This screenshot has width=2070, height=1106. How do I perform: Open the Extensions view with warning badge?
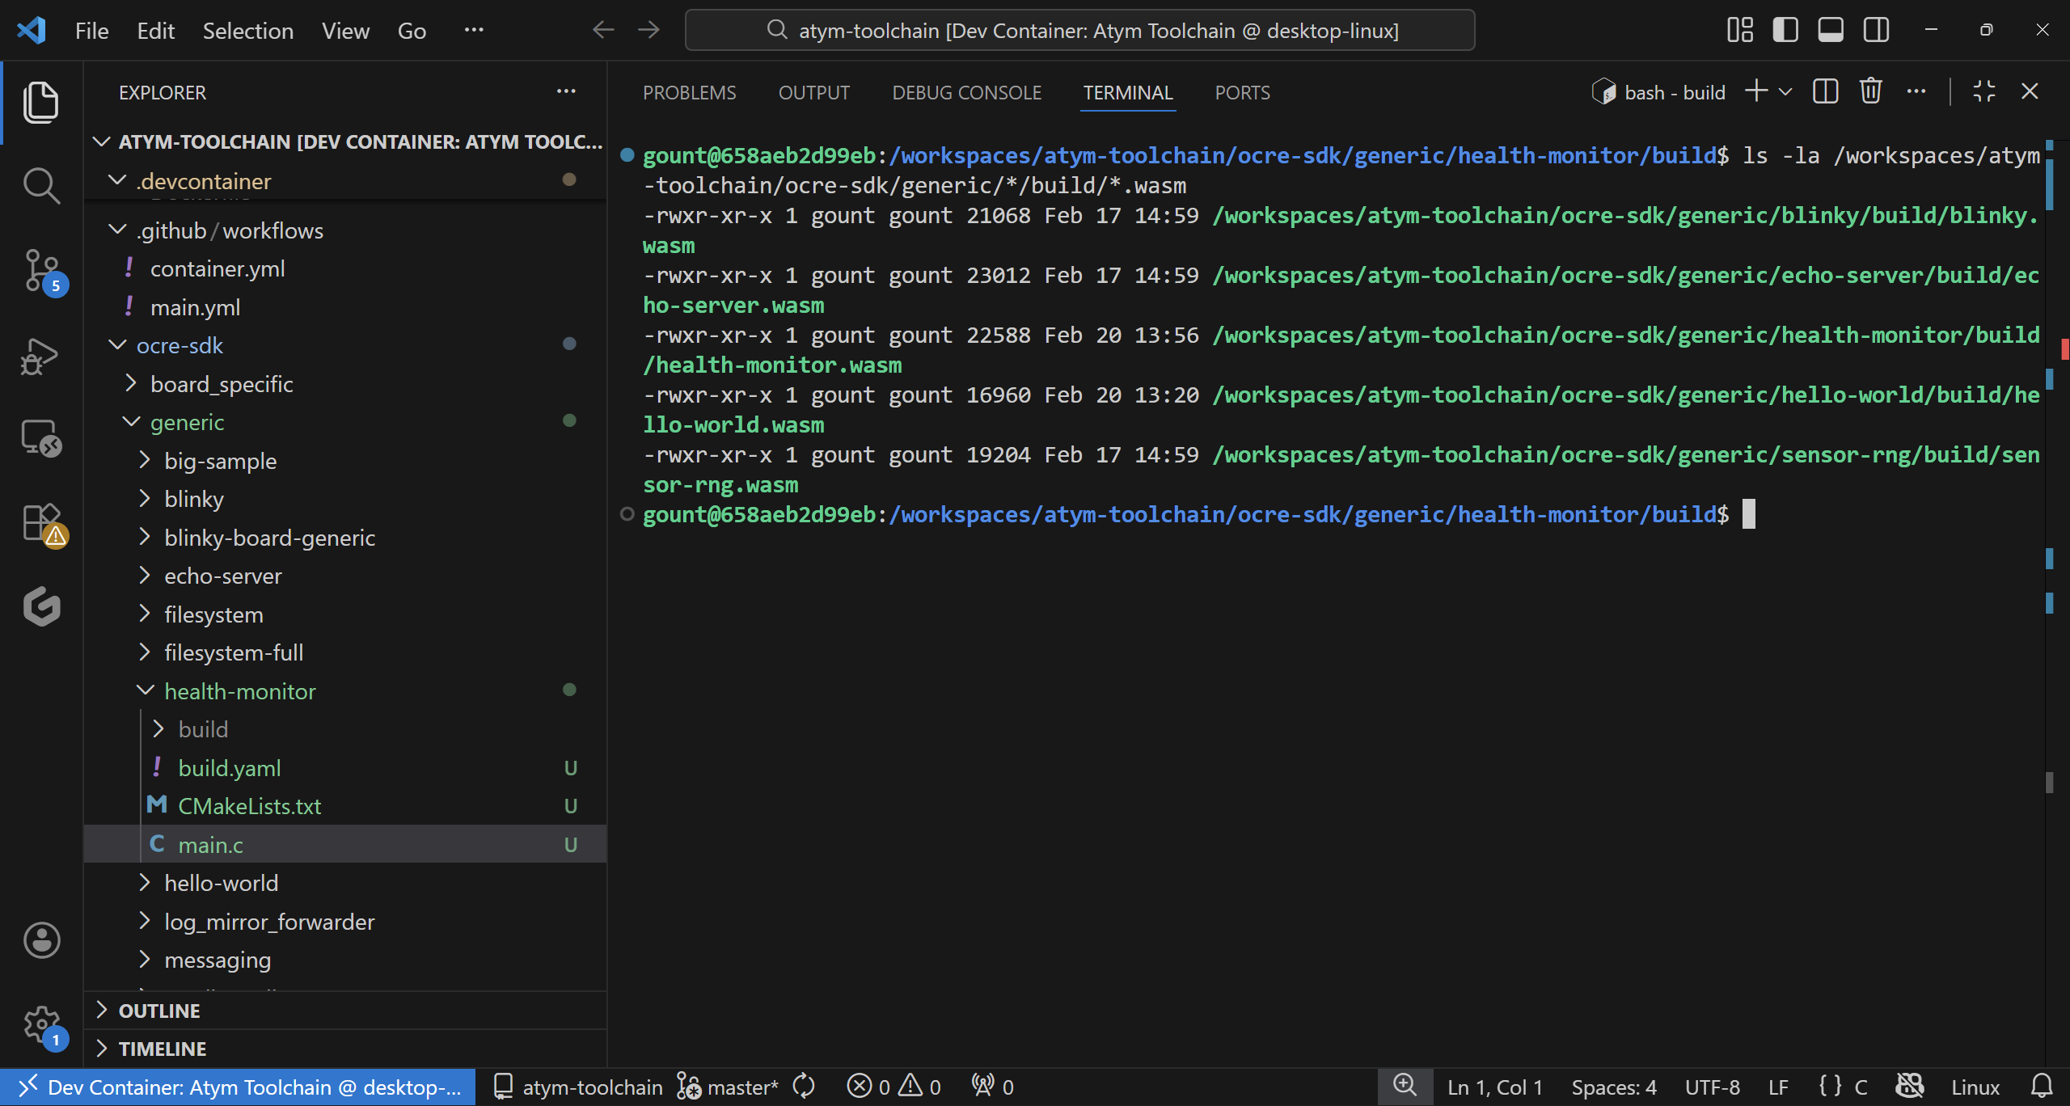40,522
